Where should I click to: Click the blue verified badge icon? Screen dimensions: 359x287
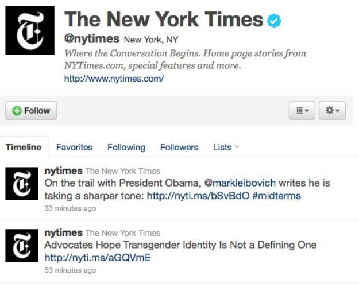274,21
